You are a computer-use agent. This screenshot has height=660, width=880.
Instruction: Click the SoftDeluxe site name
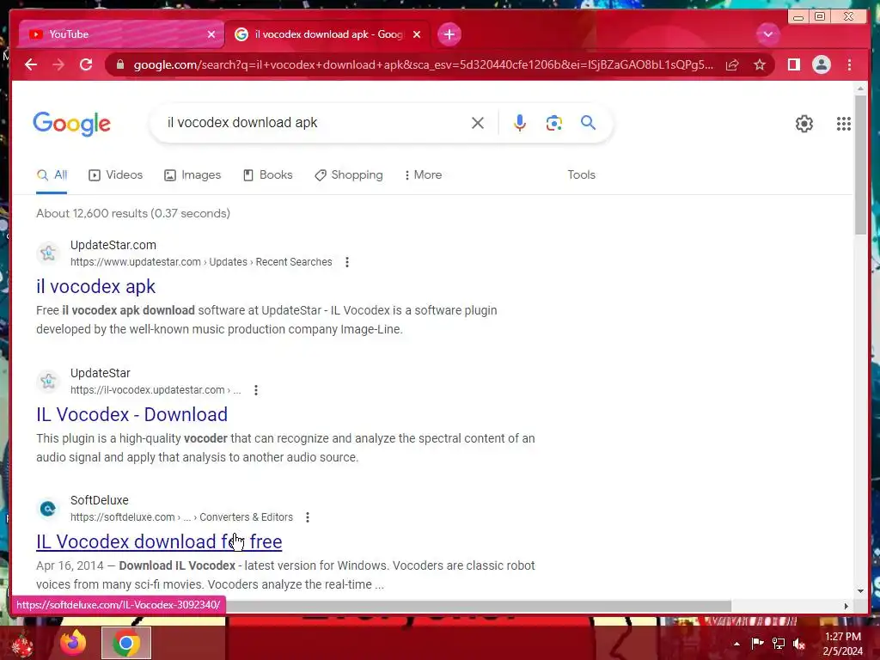coord(100,501)
